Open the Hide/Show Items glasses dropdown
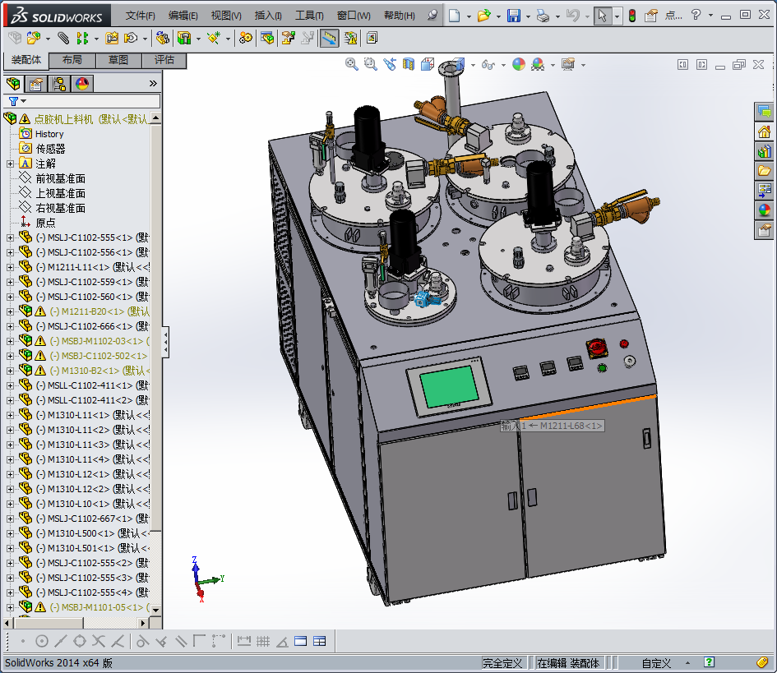This screenshot has height=673, width=777. (490, 64)
